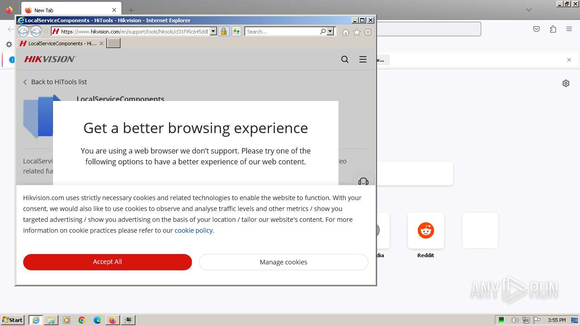
Task: Expand the IE search provider dropdown
Action: click(x=330, y=31)
